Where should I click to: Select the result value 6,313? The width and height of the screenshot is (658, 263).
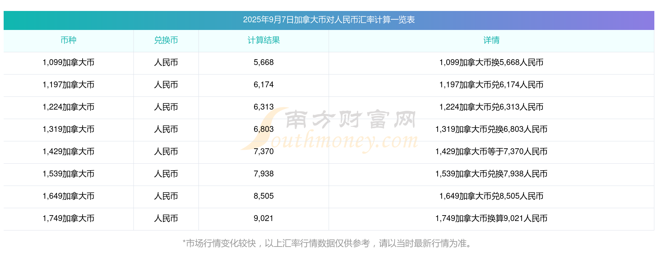[264, 107]
